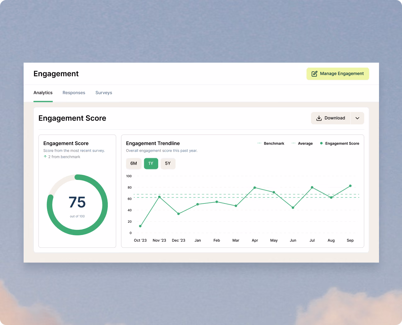
Task: Click the '100' y-axis label
Action: pos(129,176)
